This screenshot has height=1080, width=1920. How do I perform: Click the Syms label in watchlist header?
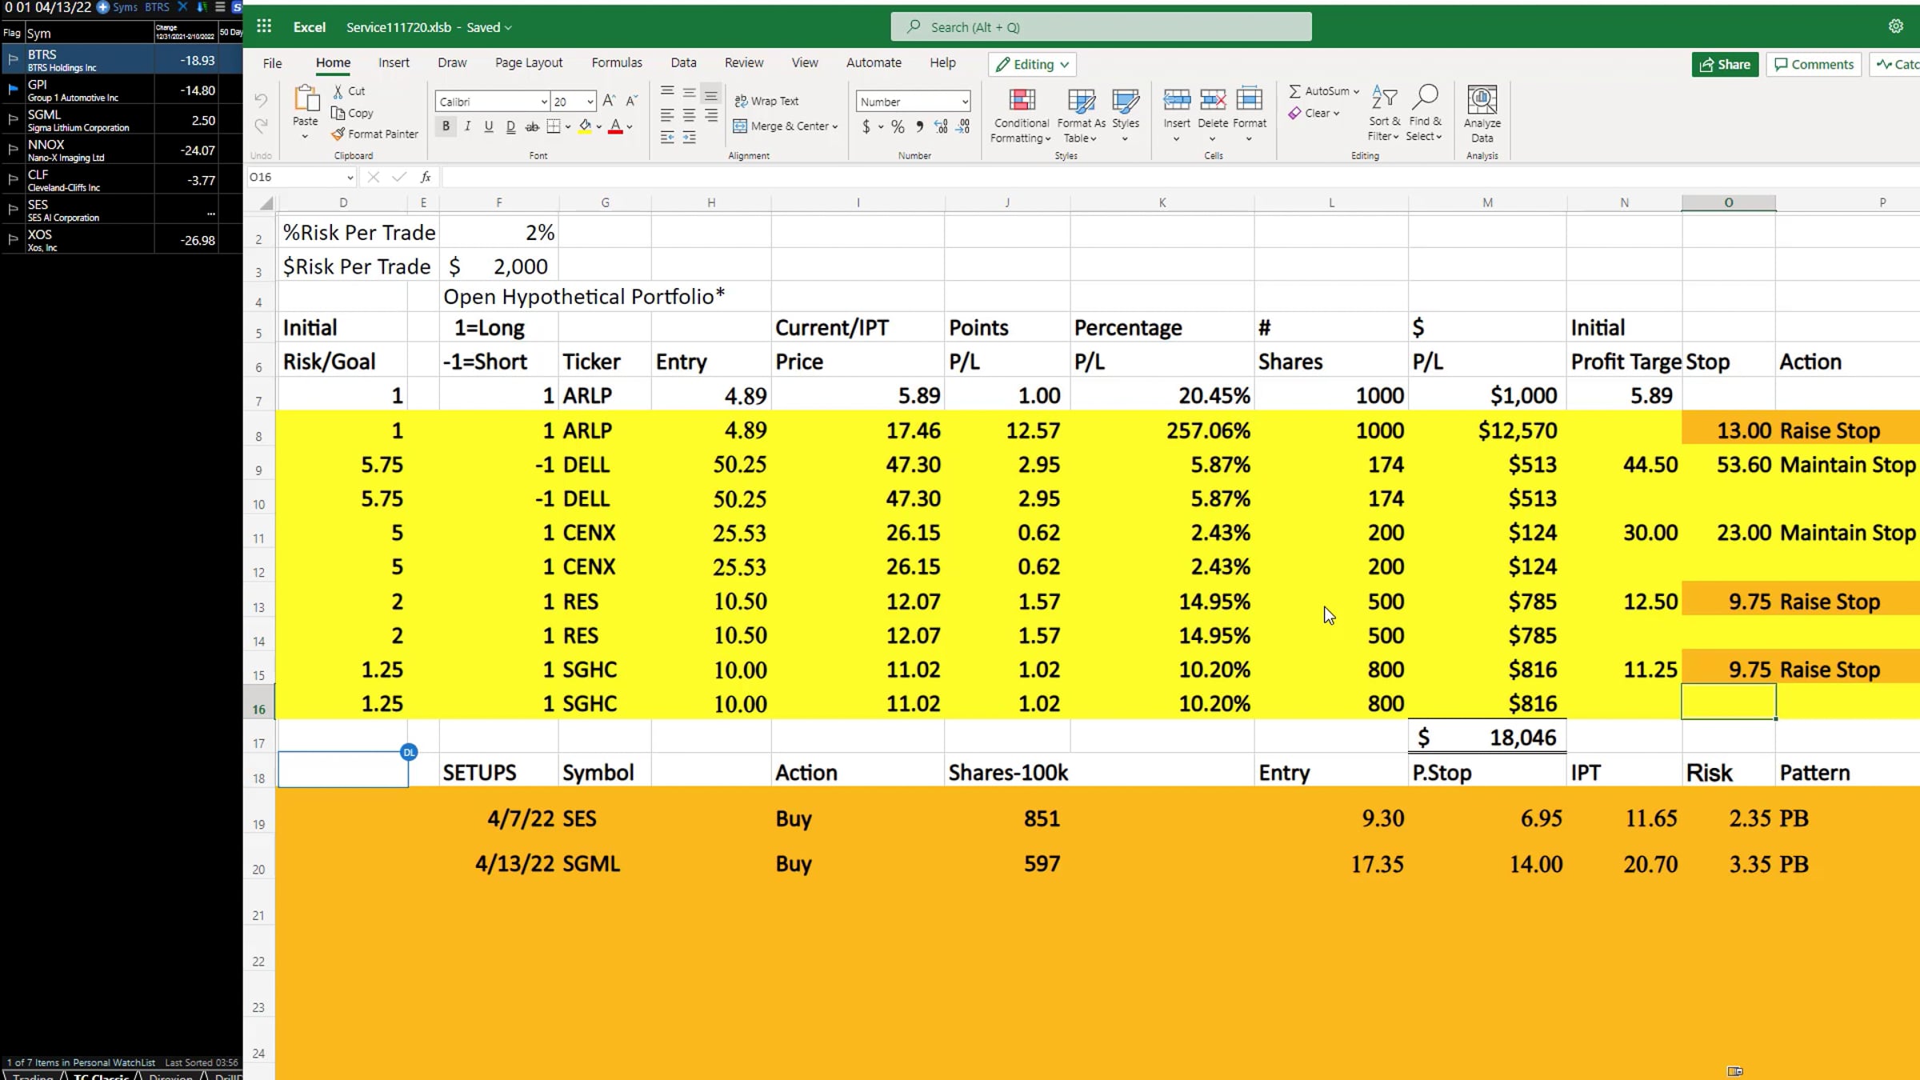coord(125,7)
